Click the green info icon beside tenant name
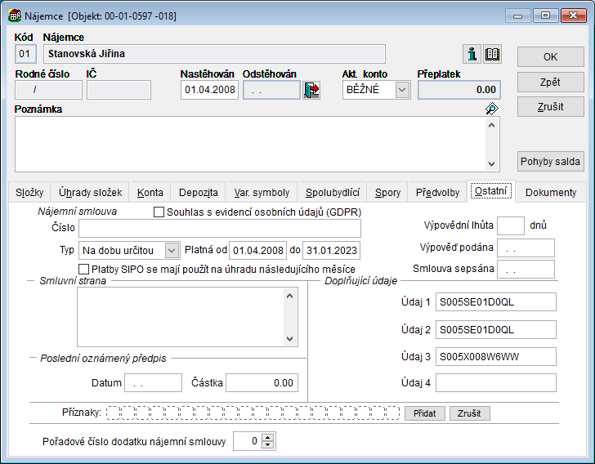The image size is (595, 464). tap(472, 54)
